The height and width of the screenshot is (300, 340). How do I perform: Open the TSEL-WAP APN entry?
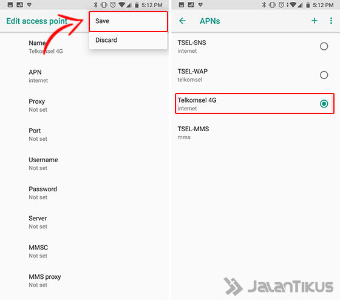coord(256,75)
